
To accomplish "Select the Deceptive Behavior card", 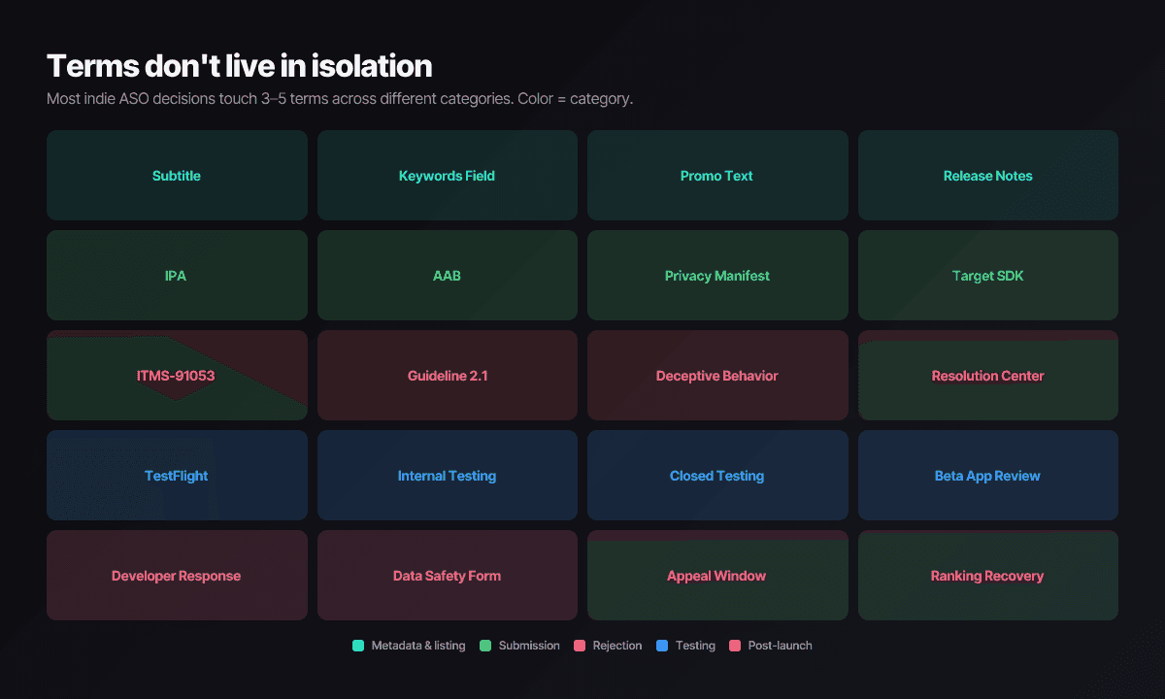I will click(717, 376).
